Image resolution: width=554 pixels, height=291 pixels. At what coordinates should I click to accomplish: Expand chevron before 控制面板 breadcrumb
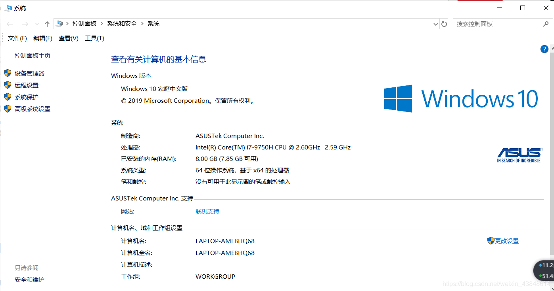click(67, 24)
